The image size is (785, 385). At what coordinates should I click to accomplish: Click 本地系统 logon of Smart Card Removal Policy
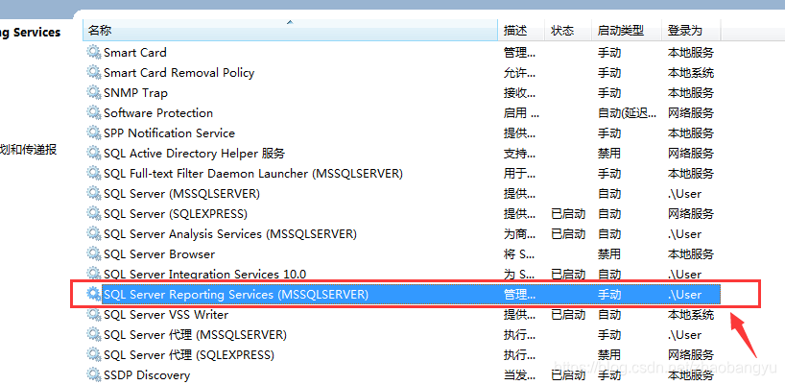[691, 73]
